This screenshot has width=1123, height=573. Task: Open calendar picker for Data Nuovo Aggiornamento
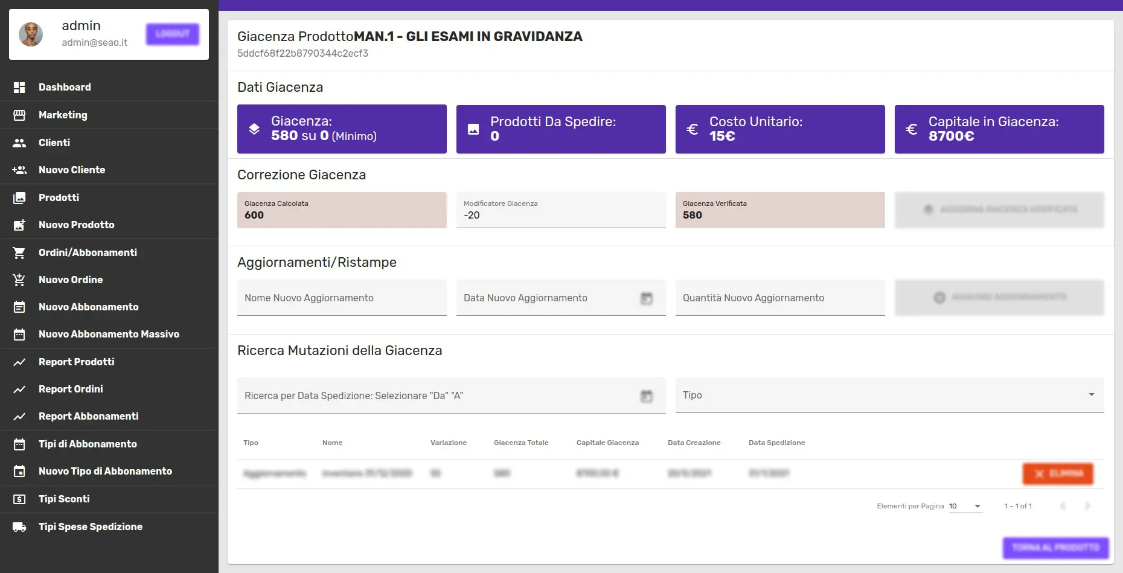[x=646, y=298]
